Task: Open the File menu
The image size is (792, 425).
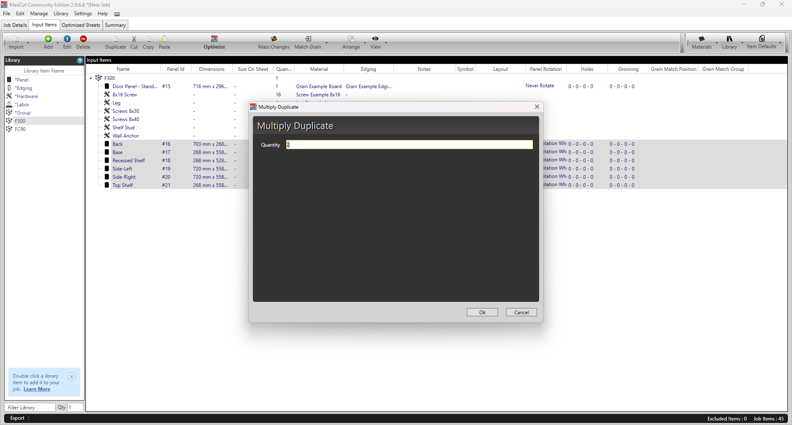Action: click(x=7, y=14)
